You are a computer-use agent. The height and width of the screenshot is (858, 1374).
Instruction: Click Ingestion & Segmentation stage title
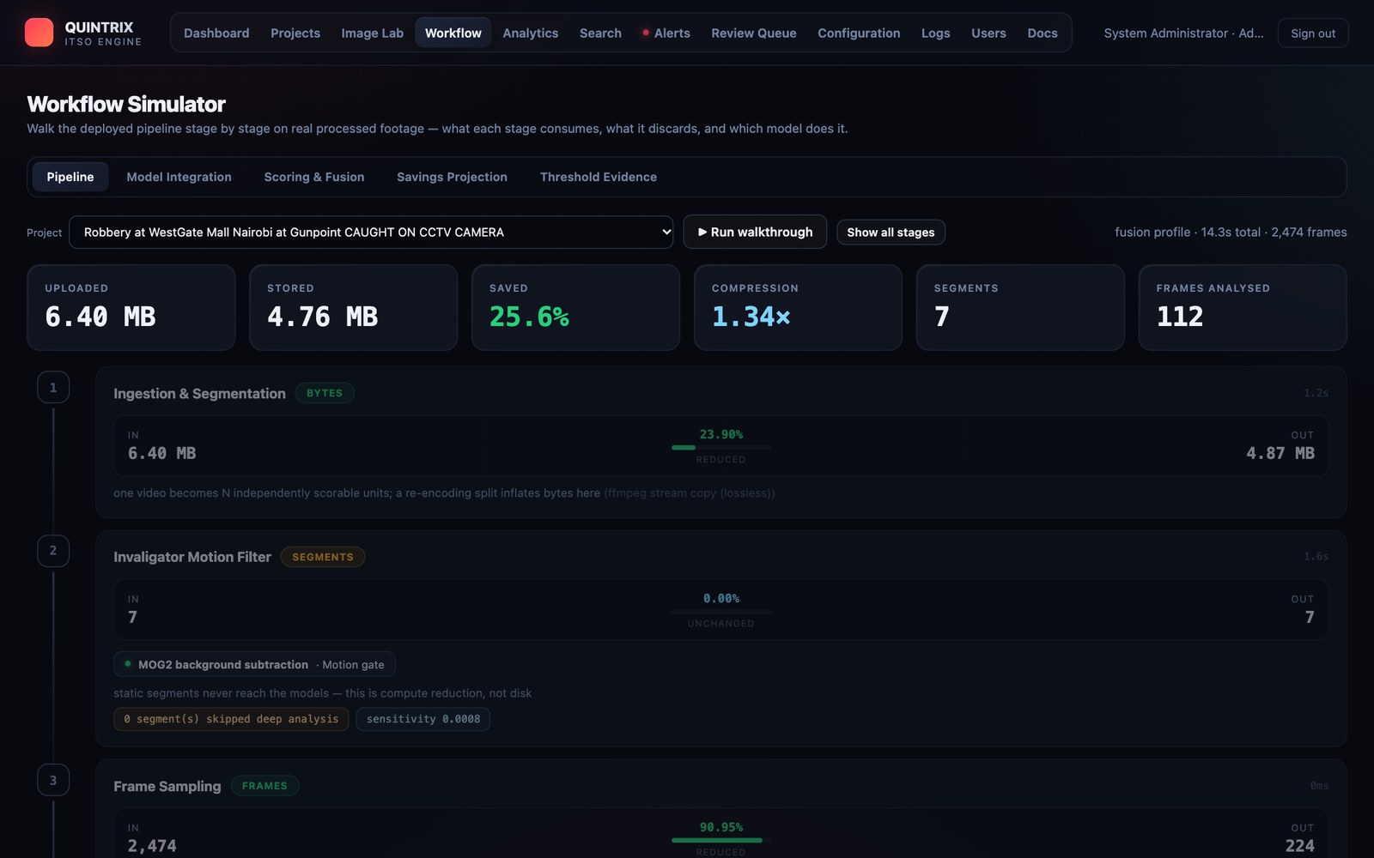[x=199, y=393]
